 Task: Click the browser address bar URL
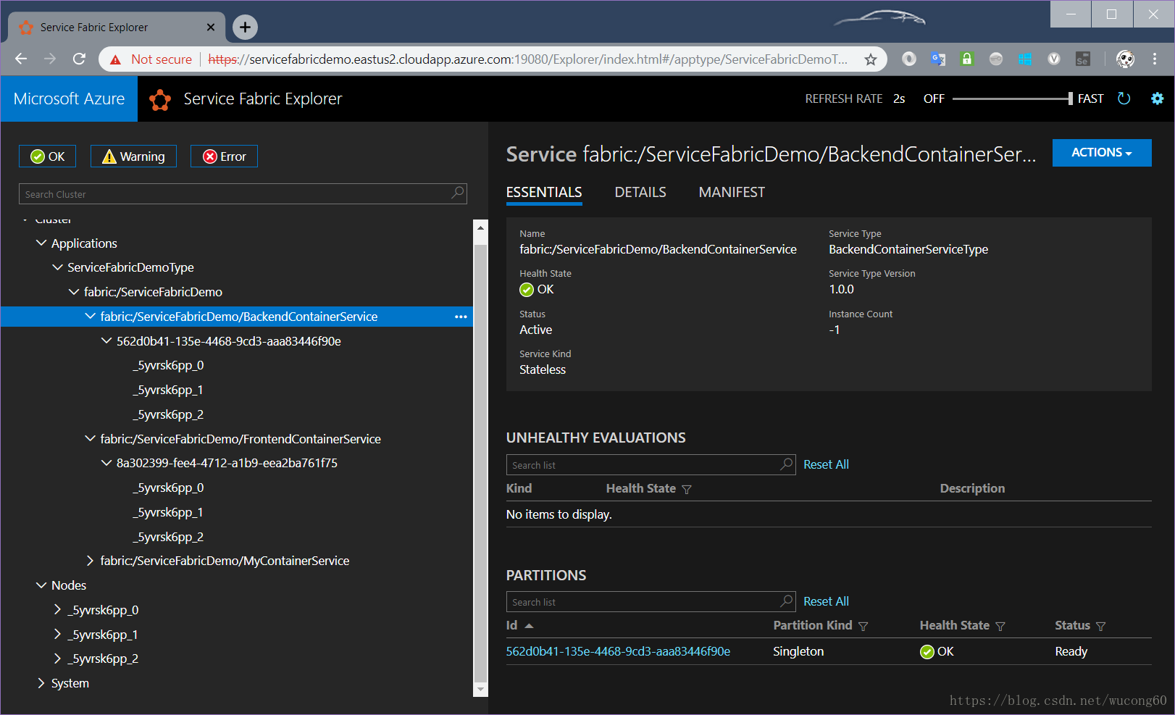[x=527, y=59]
